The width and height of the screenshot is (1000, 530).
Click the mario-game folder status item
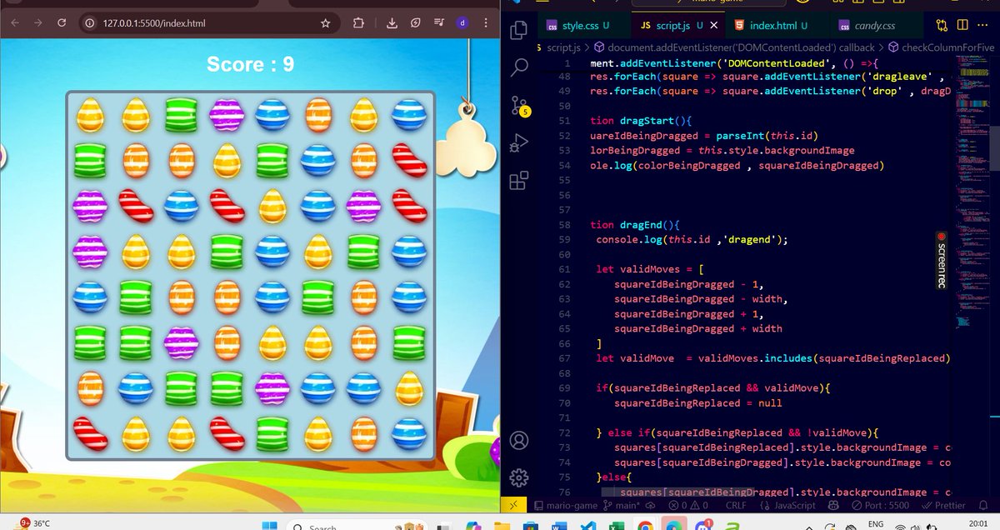tap(567, 505)
